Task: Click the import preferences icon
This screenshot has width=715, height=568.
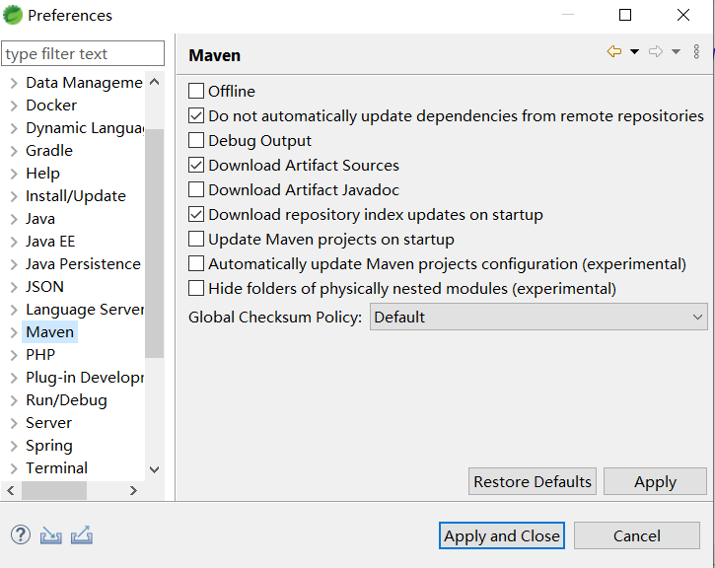Action: pos(51,535)
